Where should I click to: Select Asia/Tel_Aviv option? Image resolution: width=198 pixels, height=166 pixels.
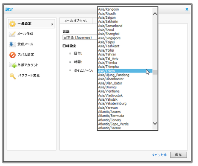[125, 58]
